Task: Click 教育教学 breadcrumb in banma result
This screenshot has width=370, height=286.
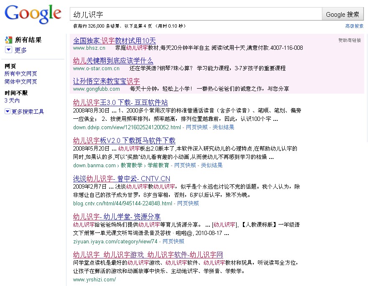Action: pos(131,165)
